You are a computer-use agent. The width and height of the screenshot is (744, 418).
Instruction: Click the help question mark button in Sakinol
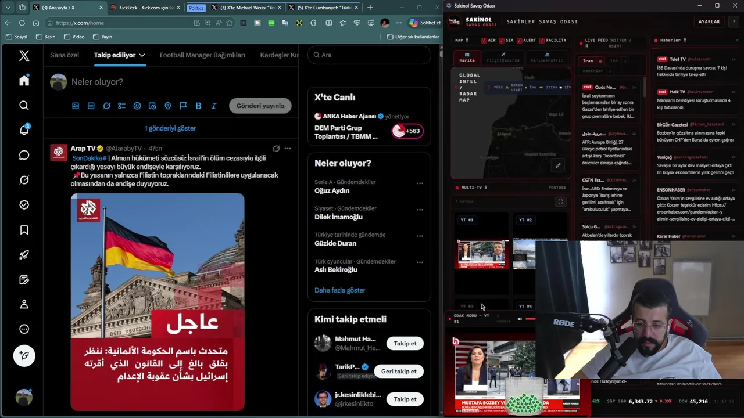(x=734, y=21)
